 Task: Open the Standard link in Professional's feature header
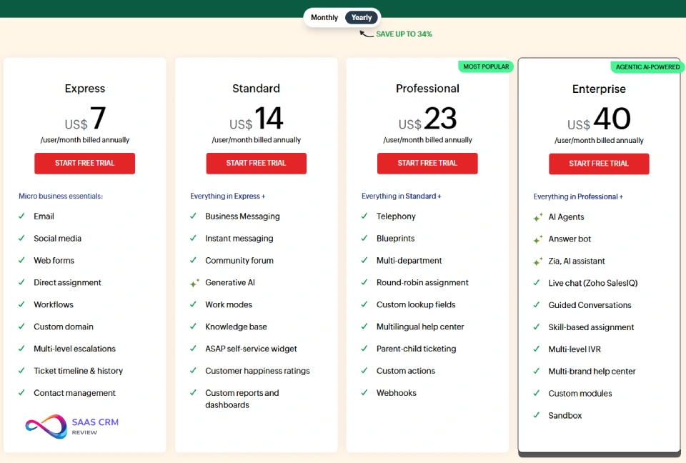[421, 196]
